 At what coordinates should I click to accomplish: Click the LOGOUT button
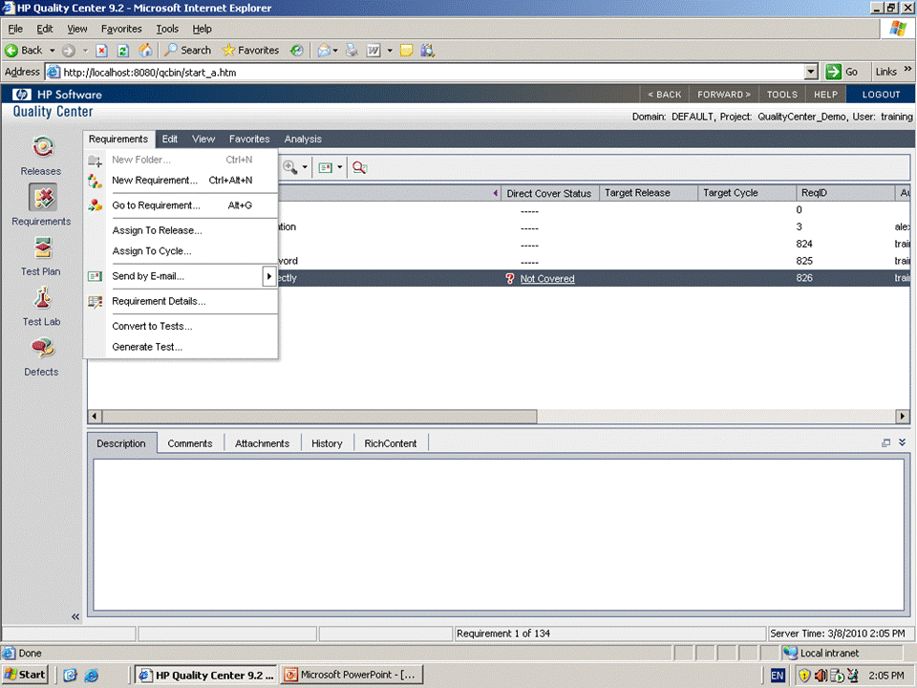click(881, 95)
